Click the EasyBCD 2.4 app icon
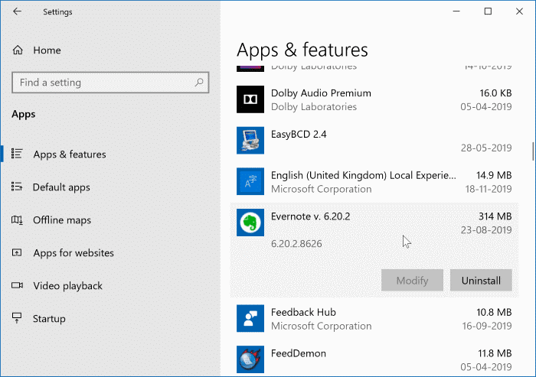This screenshot has width=536, height=377. coord(250,141)
